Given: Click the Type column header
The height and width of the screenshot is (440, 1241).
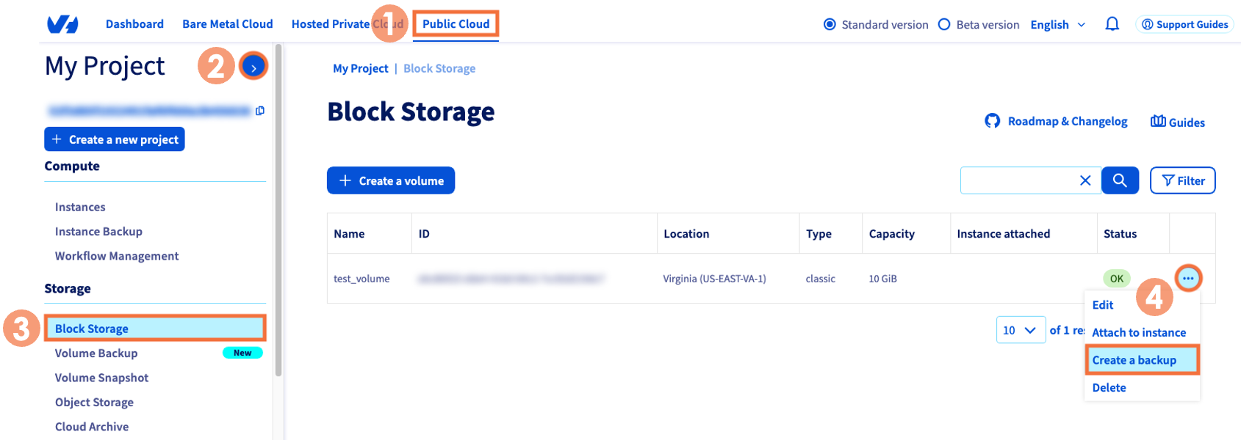Looking at the screenshot, I should point(819,234).
